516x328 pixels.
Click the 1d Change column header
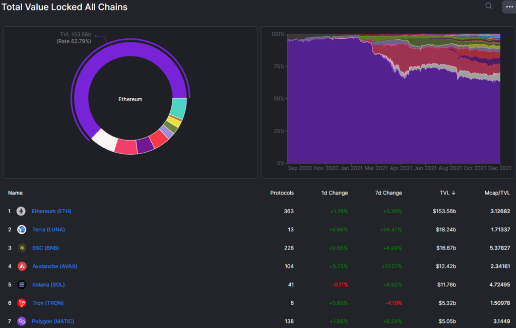(335, 193)
